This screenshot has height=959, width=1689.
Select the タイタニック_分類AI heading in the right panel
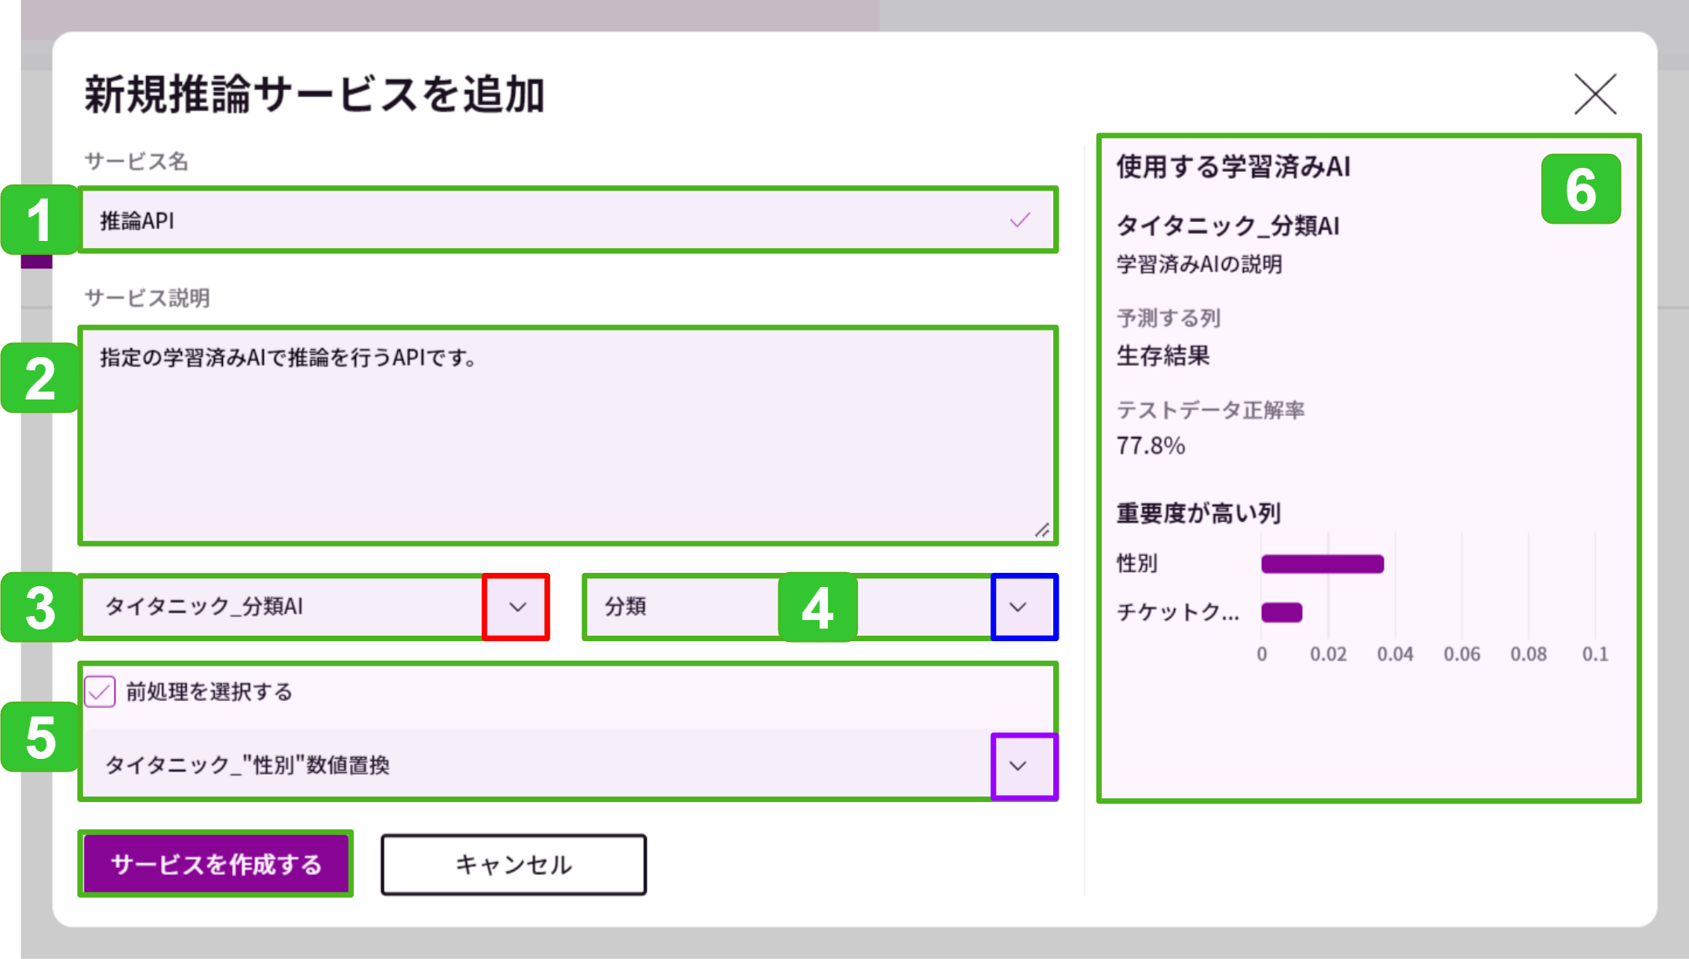1228,227
